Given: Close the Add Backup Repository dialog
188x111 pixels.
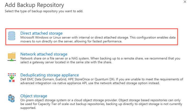Looking at the screenshot, I should [185, 2].
